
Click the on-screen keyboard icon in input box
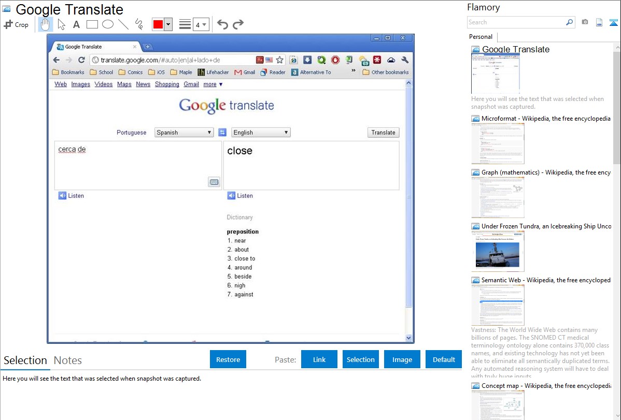pyautogui.click(x=214, y=182)
